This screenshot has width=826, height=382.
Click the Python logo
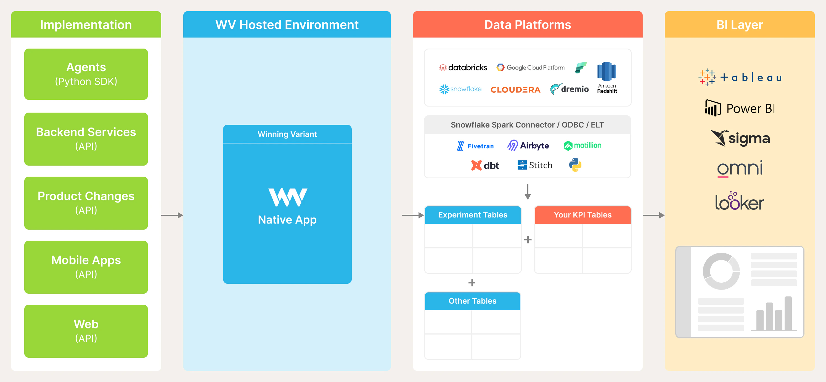[575, 165]
